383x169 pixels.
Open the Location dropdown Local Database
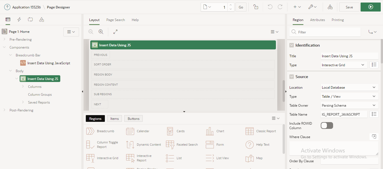[x=350, y=87]
